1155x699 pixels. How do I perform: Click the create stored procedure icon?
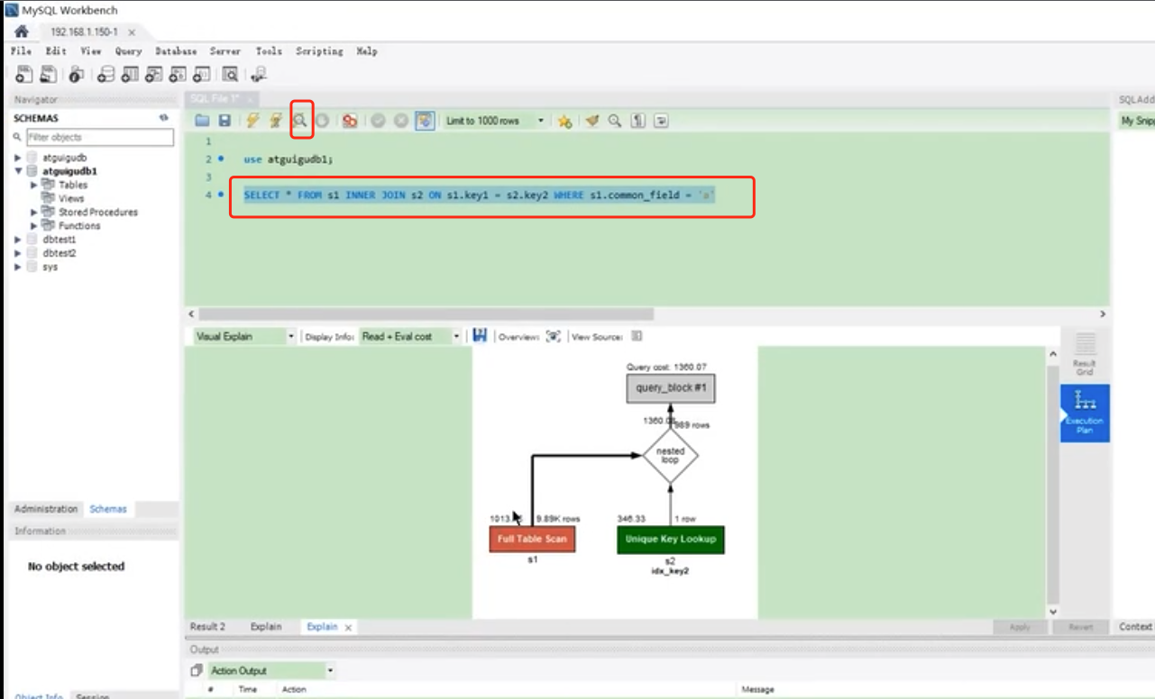tap(178, 75)
